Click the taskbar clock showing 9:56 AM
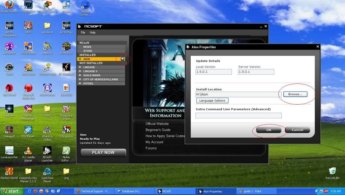345x195 pixels. (x=336, y=191)
